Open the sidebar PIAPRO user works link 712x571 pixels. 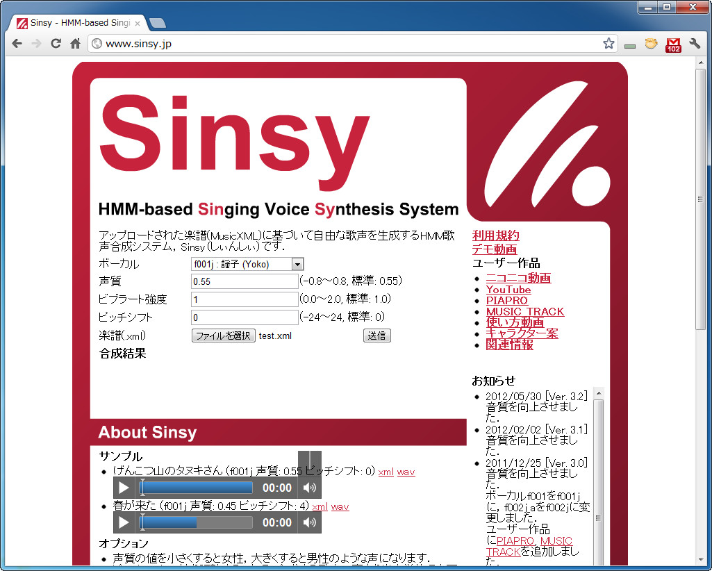[x=507, y=300]
